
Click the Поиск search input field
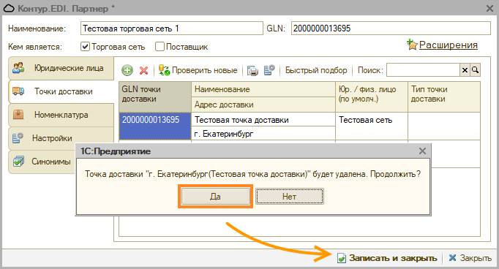423,70
